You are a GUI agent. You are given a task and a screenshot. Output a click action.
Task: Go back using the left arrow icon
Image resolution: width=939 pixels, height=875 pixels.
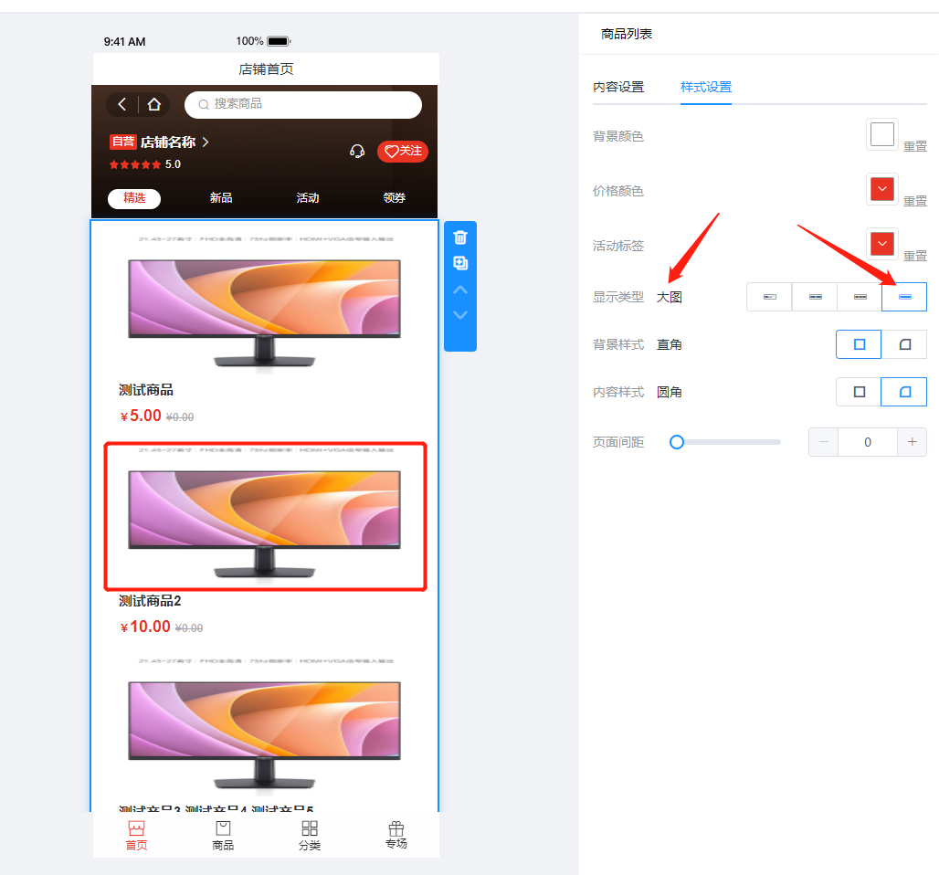coord(122,104)
